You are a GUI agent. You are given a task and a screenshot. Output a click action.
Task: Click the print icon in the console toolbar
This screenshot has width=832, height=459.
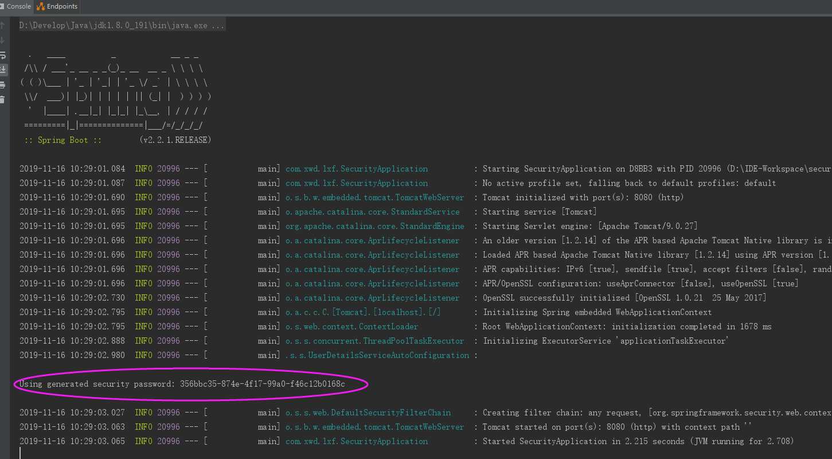click(x=2, y=85)
